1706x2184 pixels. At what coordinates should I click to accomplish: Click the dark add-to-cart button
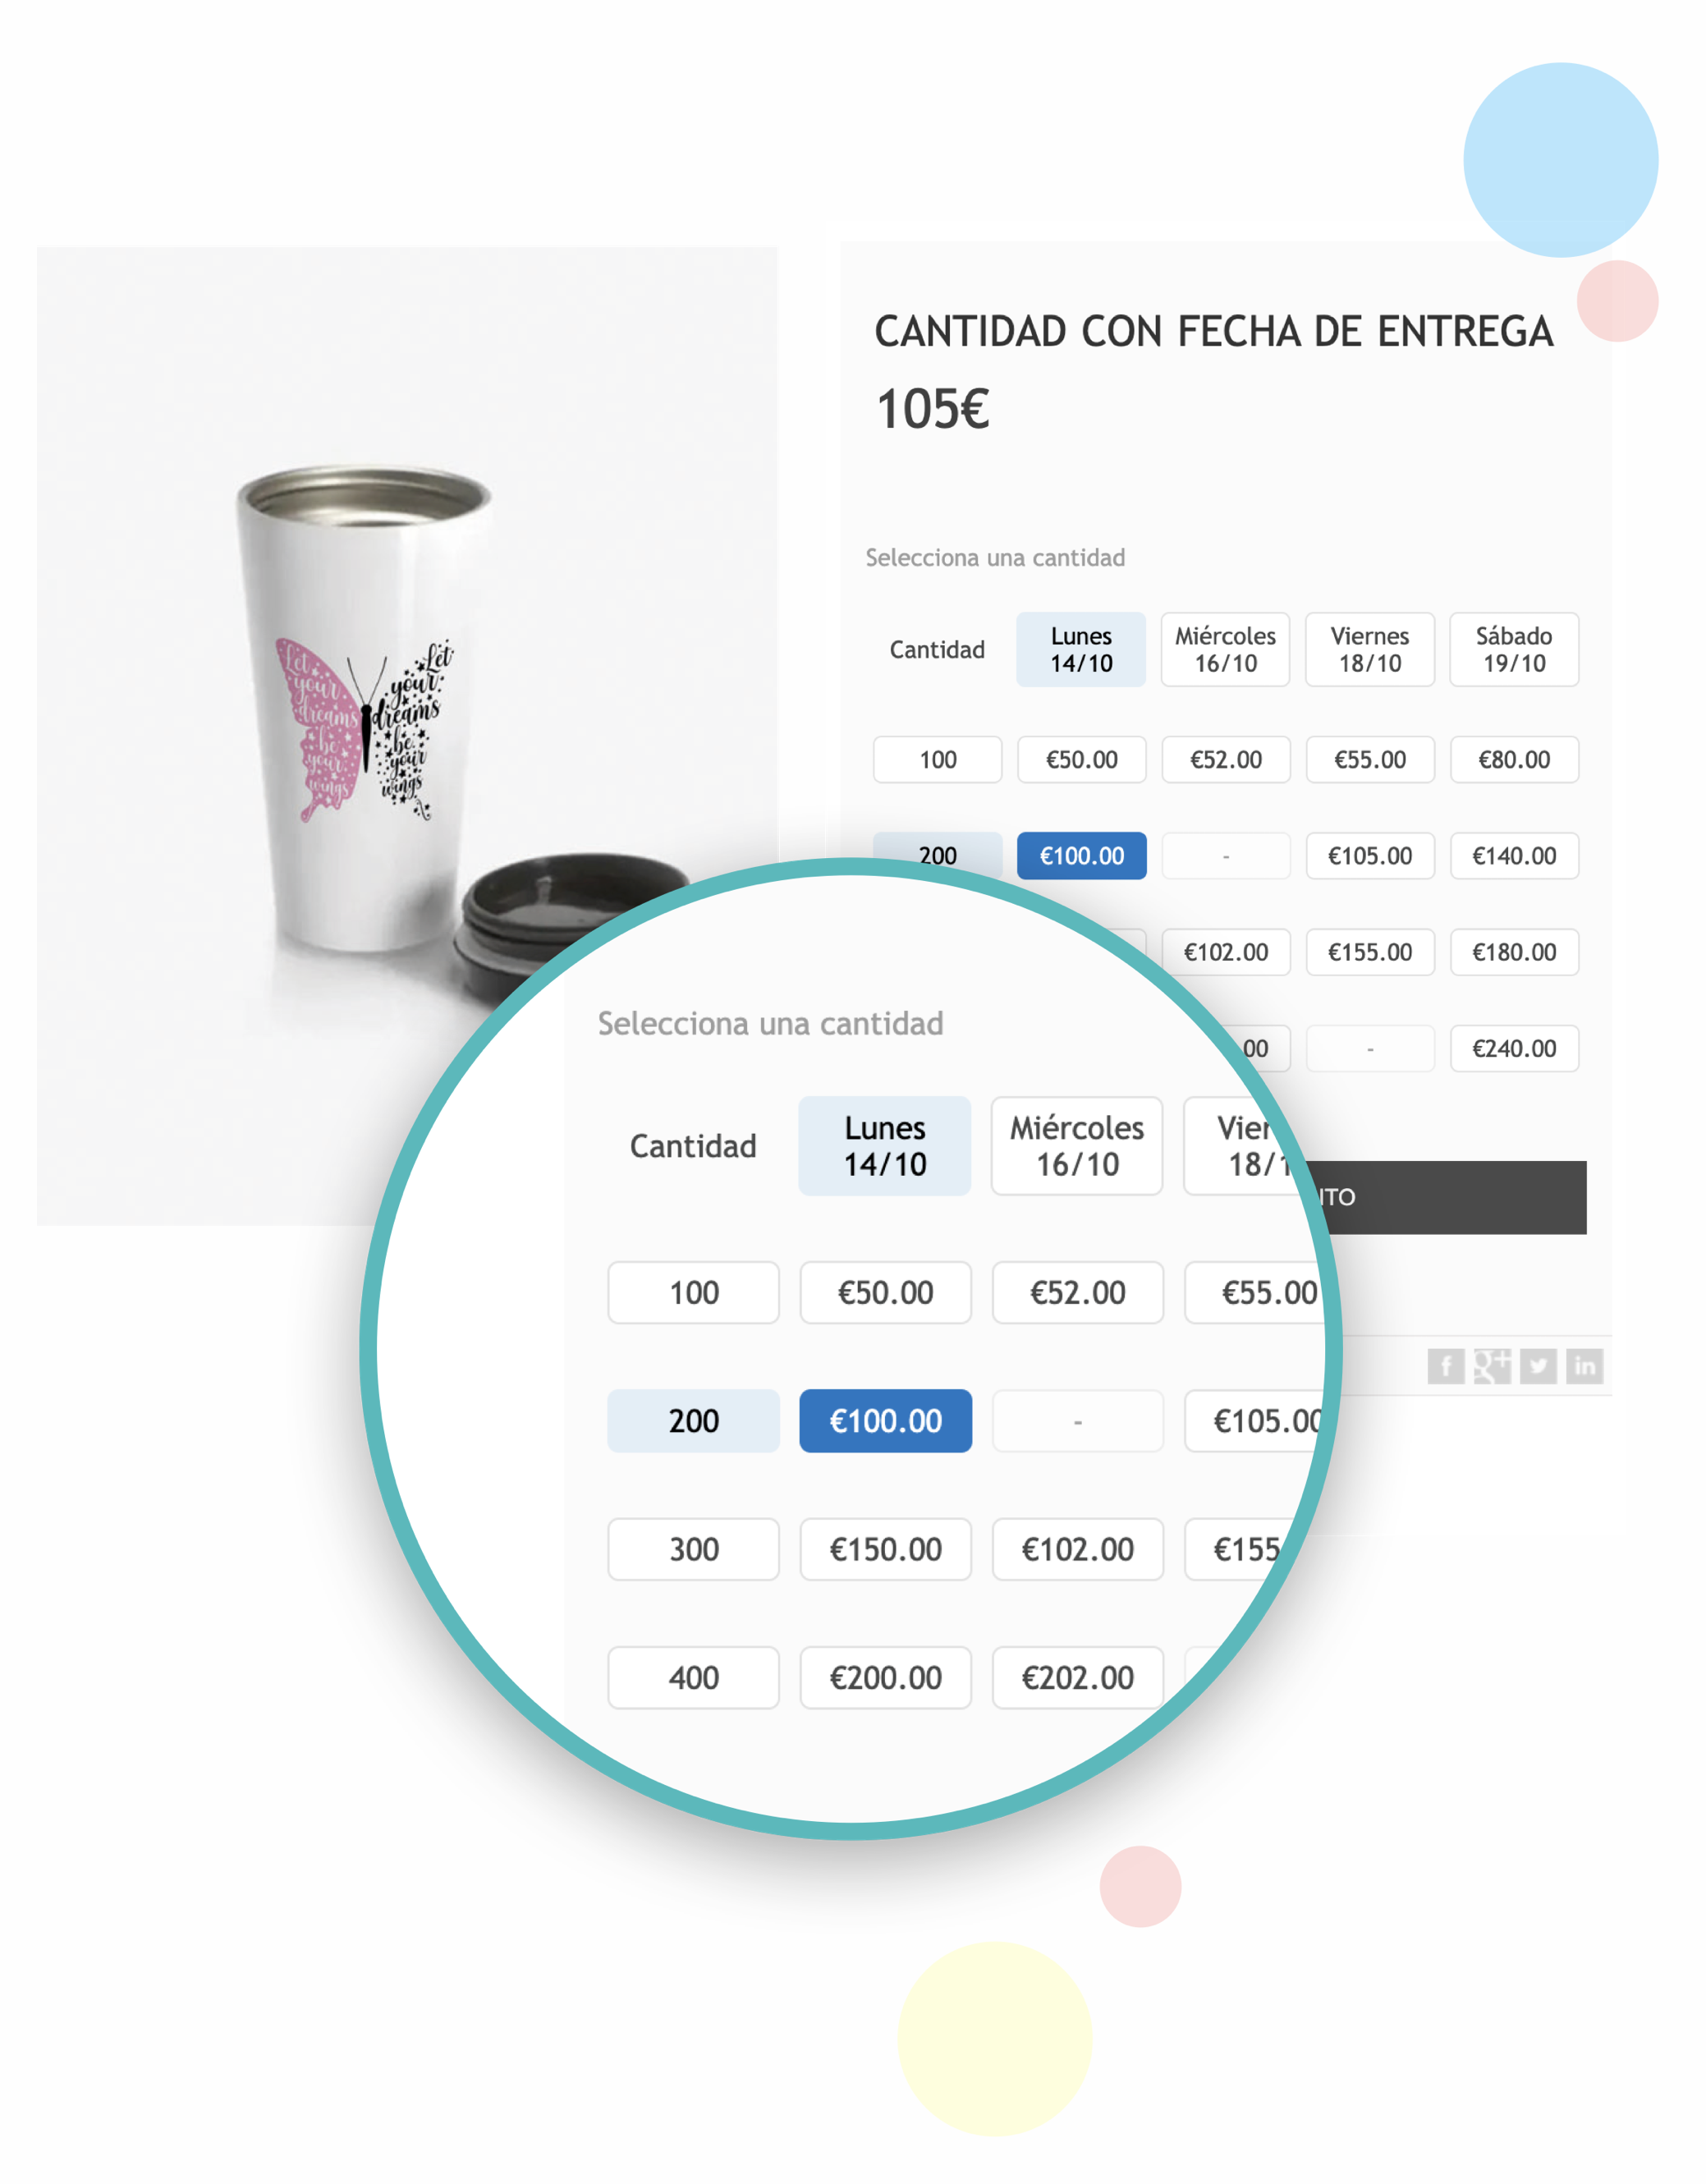(x=1450, y=1197)
